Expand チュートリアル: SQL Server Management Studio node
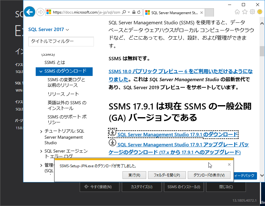This screenshot has height=206, width=265. pos(41,131)
